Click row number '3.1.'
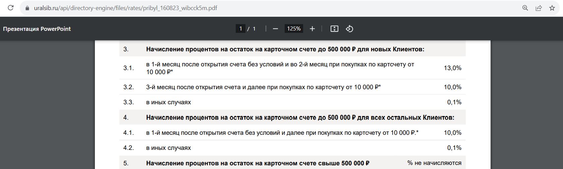This screenshot has height=169, width=563. click(128, 68)
